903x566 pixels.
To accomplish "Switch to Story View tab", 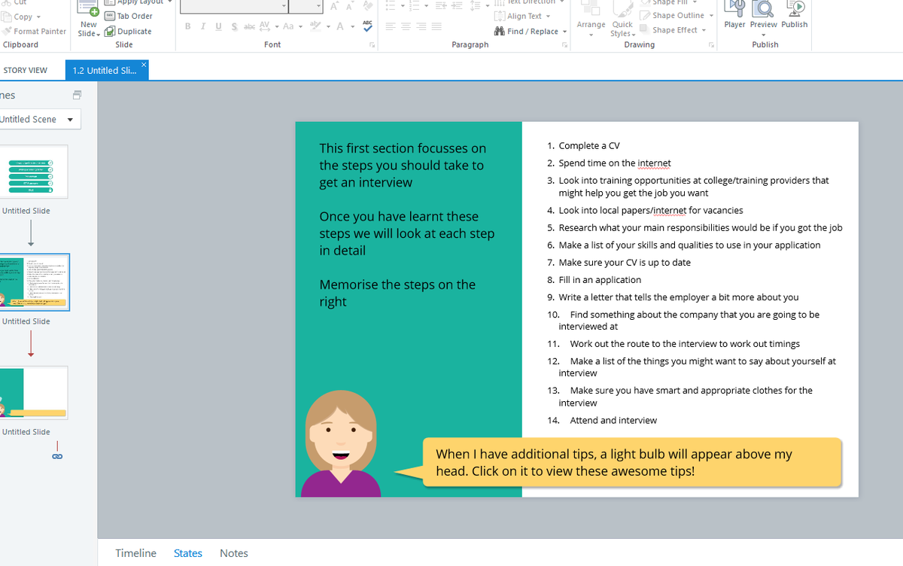I will [26, 70].
